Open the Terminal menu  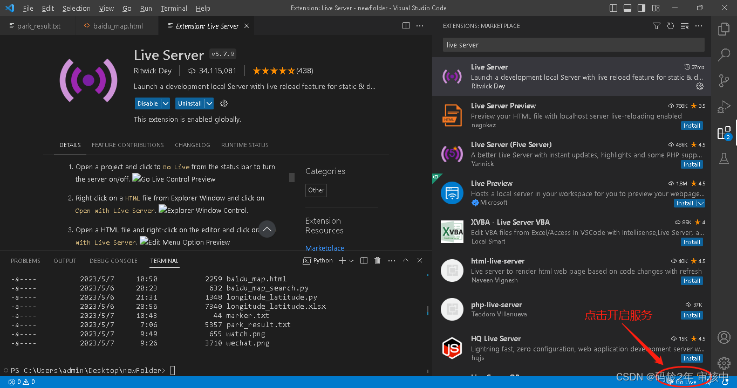[174, 8]
